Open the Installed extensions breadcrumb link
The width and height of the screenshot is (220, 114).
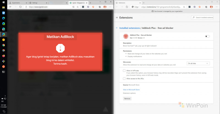coord(130,28)
